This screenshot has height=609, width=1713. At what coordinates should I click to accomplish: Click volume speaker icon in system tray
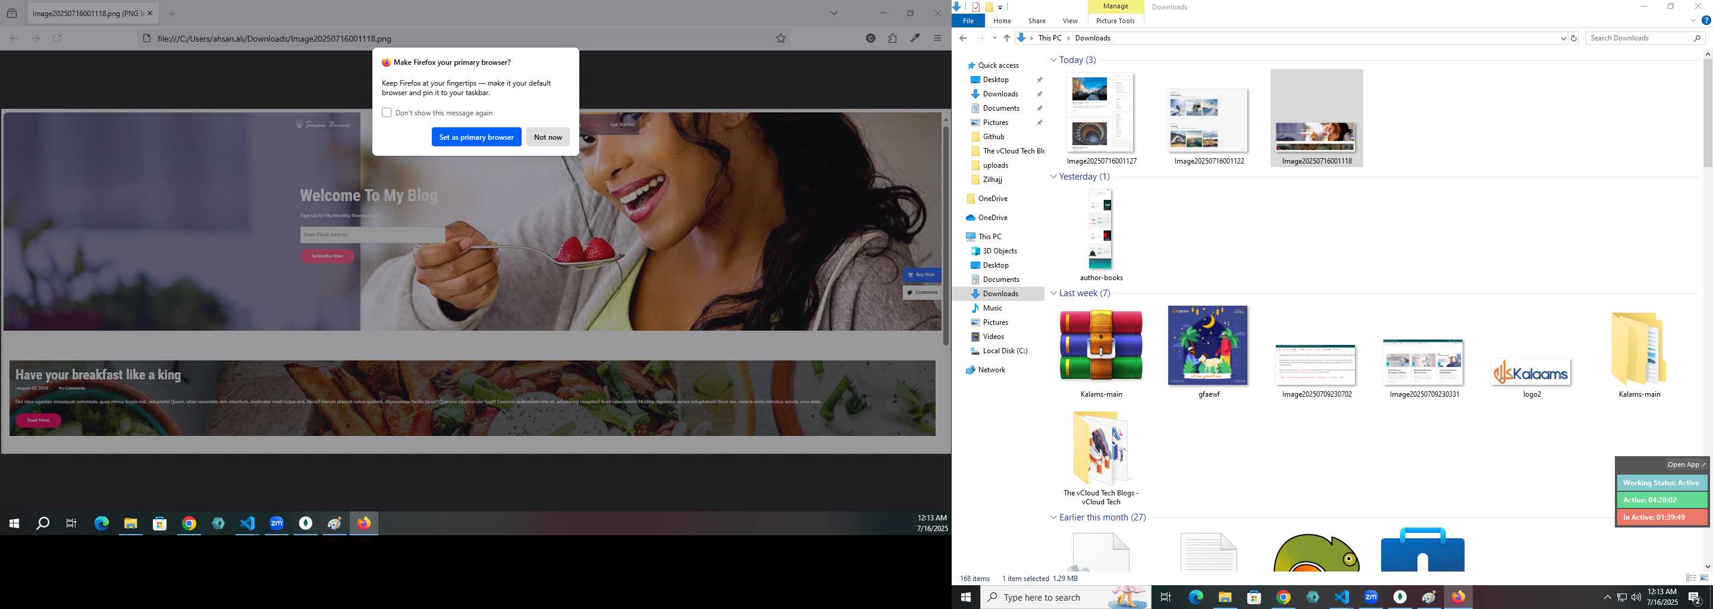(1636, 597)
